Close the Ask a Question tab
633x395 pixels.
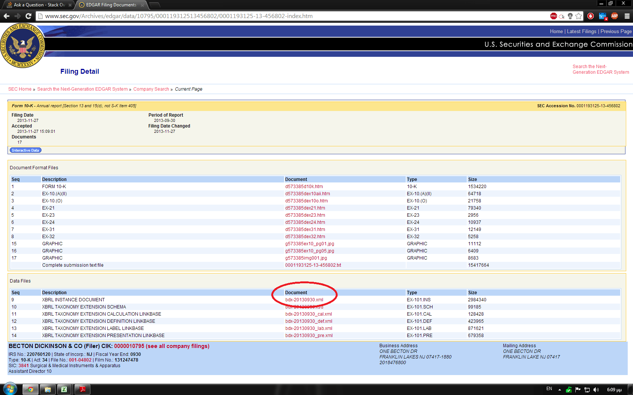[70, 5]
